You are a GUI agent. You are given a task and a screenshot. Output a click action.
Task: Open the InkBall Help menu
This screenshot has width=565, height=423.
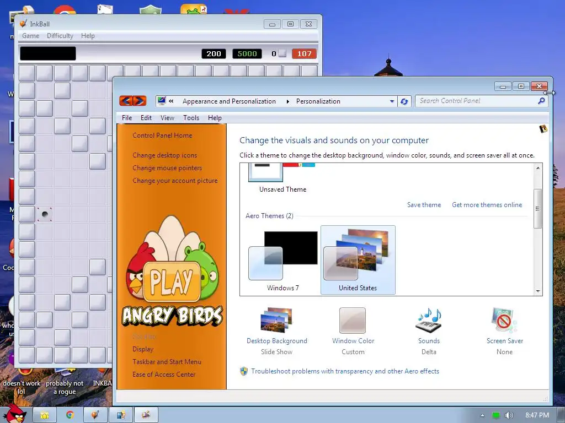pyautogui.click(x=88, y=36)
